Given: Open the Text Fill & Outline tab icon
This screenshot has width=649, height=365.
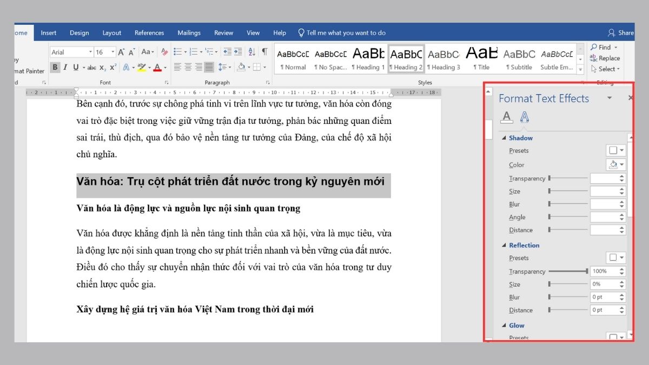Looking at the screenshot, I should pyautogui.click(x=506, y=116).
